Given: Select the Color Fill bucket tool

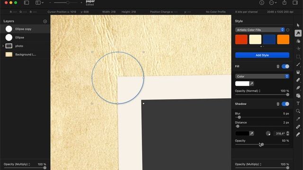Looking at the screenshot, I should point(298,72).
